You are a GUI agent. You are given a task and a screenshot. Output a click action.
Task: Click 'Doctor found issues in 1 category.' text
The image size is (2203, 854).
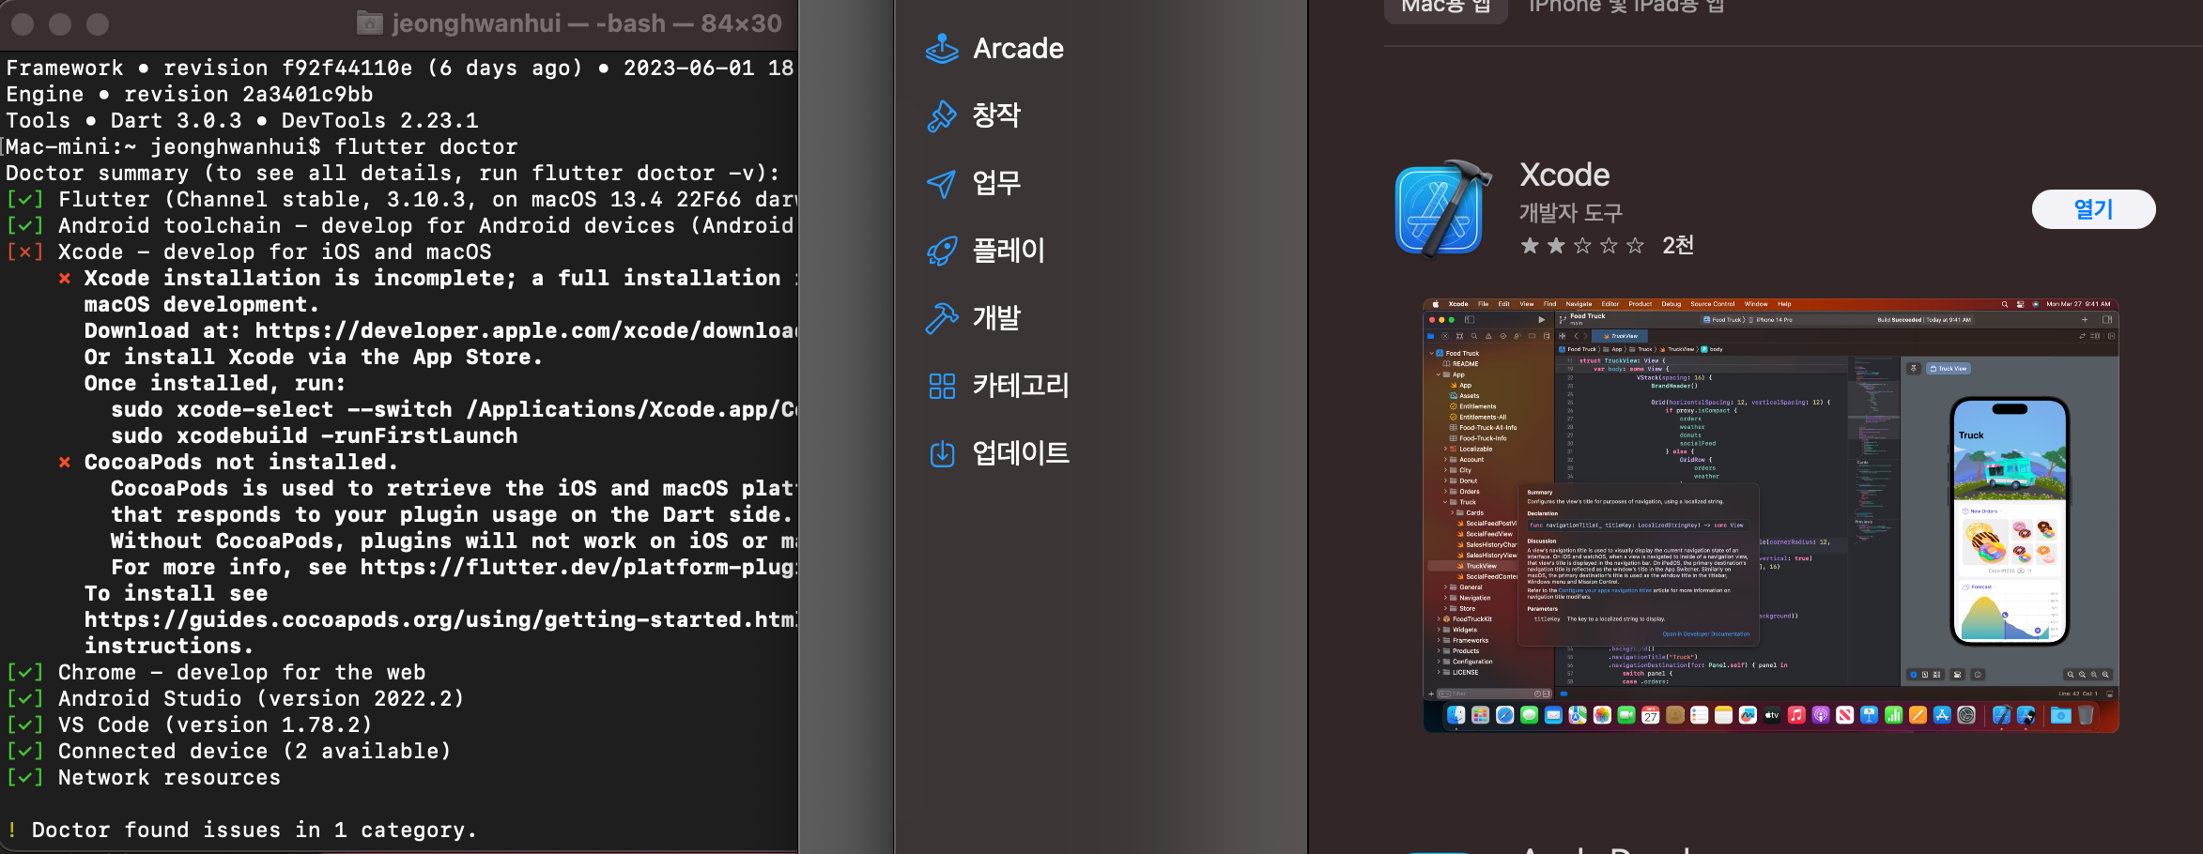point(254,831)
